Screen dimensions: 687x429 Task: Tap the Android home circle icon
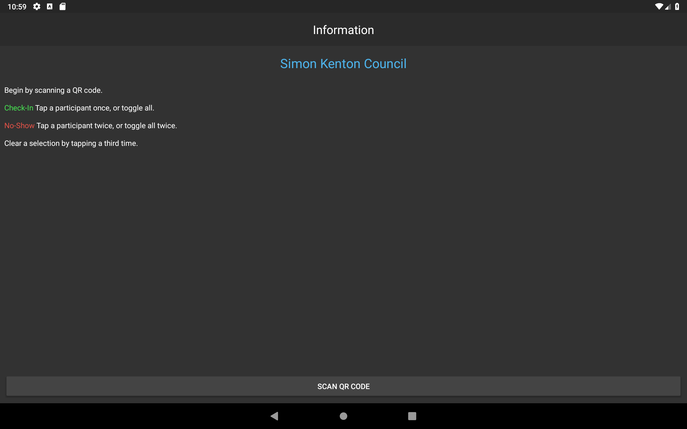(x=343, y=416)
